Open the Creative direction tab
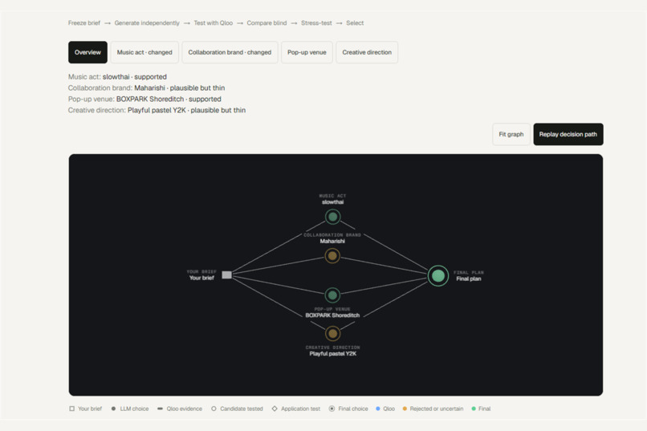Viewport: 647px width, 431px height. (x=367, y=52)
